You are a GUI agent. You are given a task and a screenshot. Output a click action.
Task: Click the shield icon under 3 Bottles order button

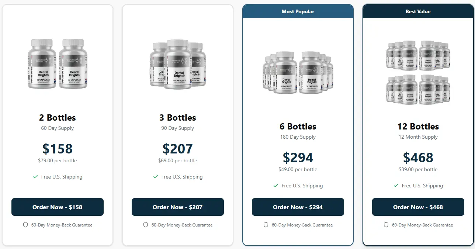point(145,225)
